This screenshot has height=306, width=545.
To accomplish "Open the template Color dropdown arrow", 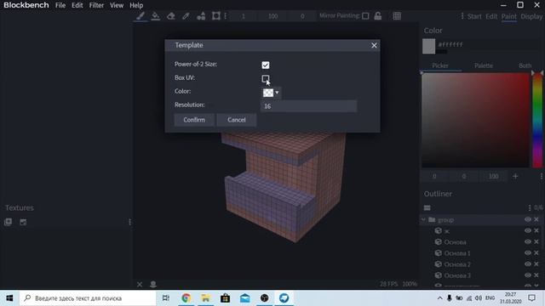I will pyautogui.click(x=277, y=93).
